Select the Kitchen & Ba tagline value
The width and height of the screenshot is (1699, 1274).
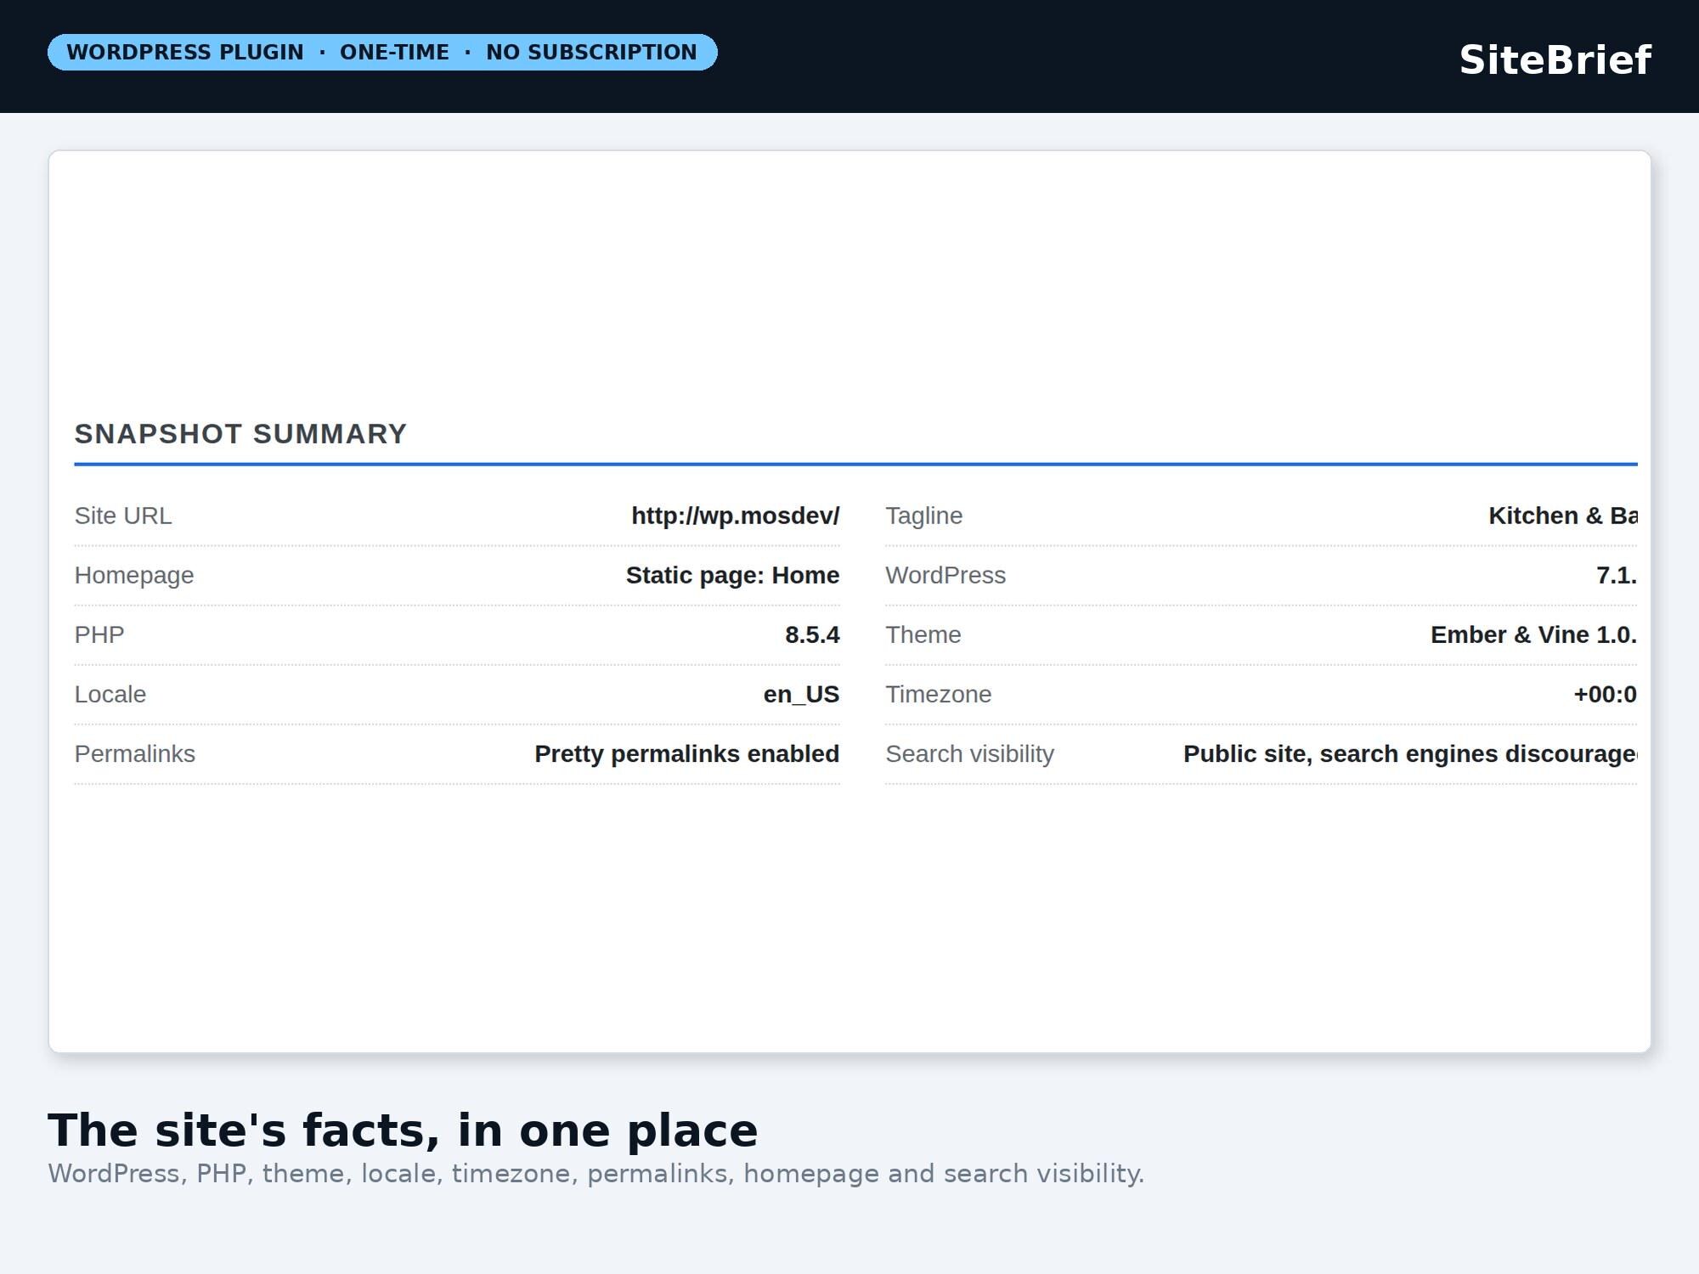[x=1563, y=516]
